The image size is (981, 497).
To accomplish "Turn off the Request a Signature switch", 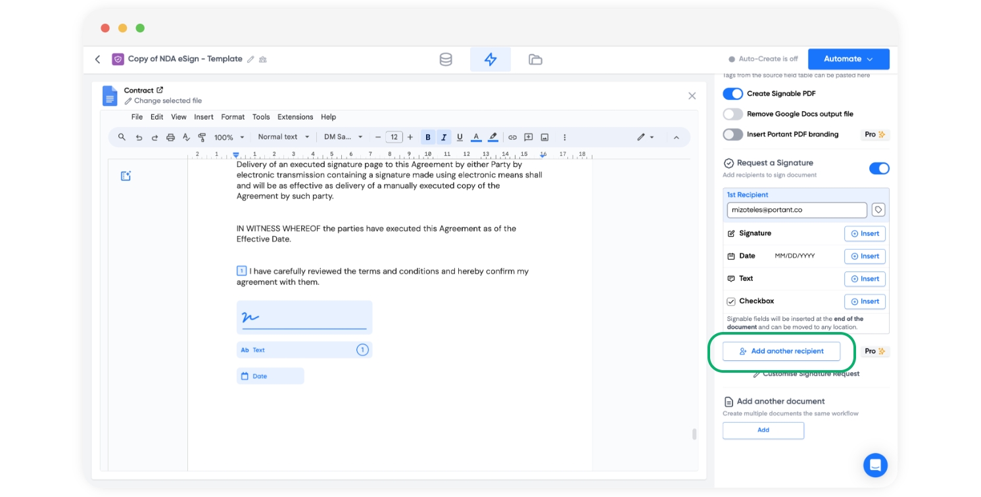I will (x=879, y=168).
